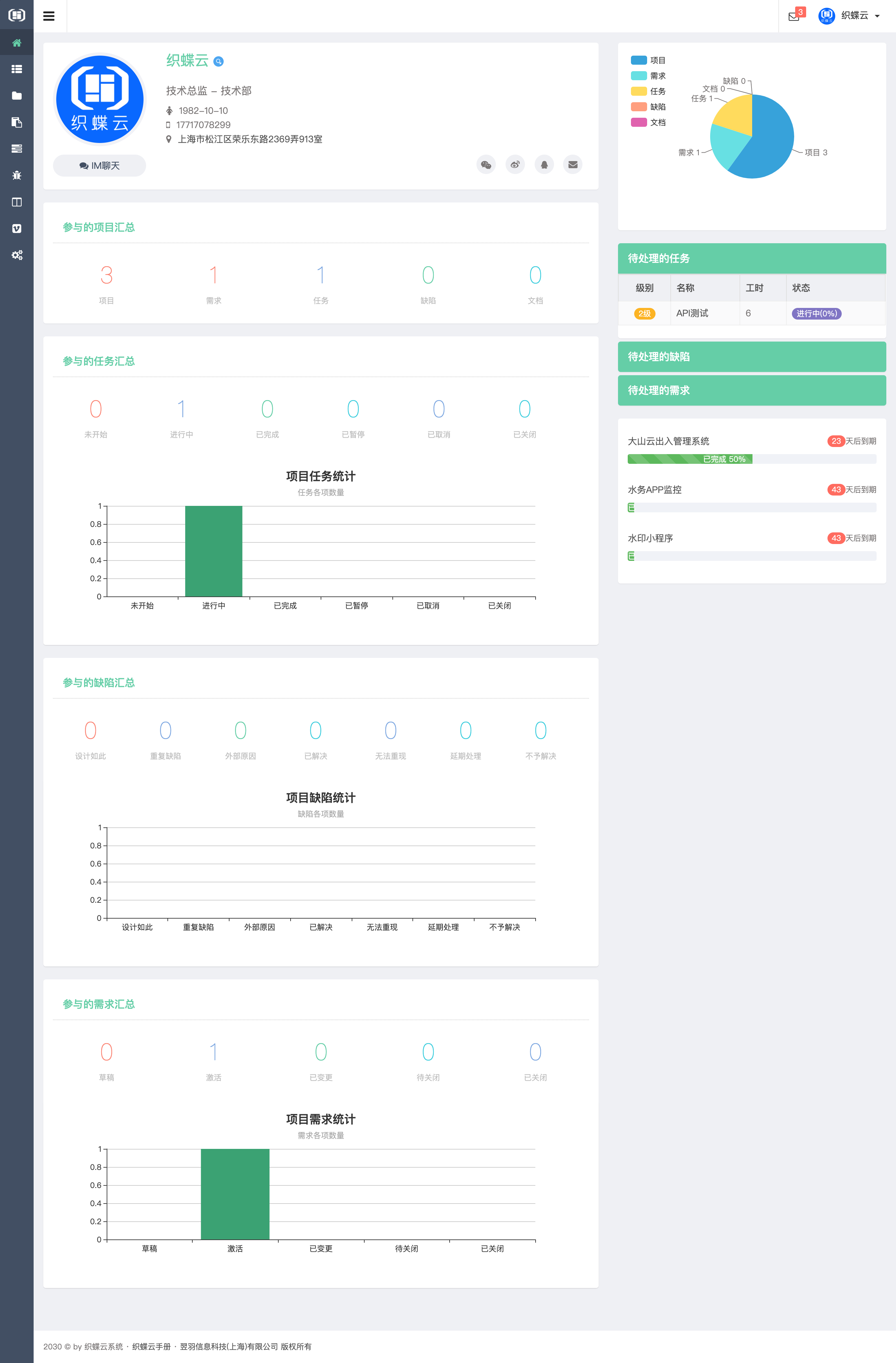
Task: Open the gears settings sidebar icon
Action: point(16,255)
